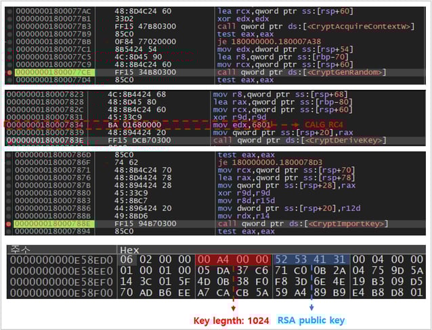Select highlighted byte 06 in dump
The height and width of the screenshot is (330, 432).
pos(127,260)
